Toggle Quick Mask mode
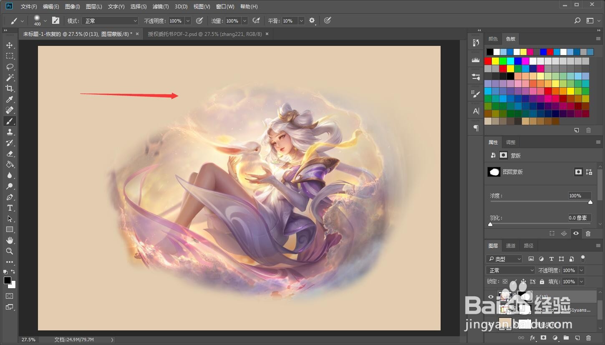The width and height of the screenshot is (605, 345). coord(10,296)
